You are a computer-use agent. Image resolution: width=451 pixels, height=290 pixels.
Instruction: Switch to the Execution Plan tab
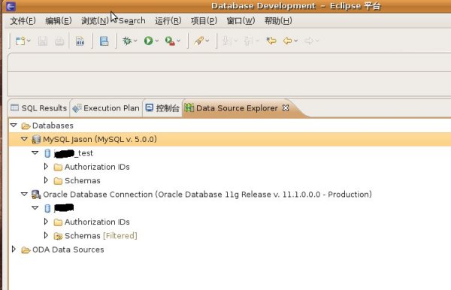click(x=106, y=108)
